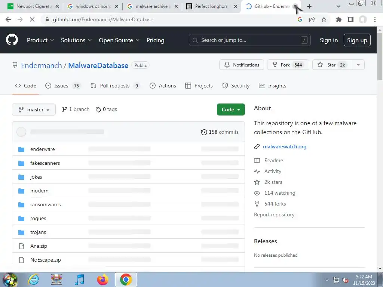Open a new tab with the plus button
Screen dimensions: 383x287
point(309,6)
